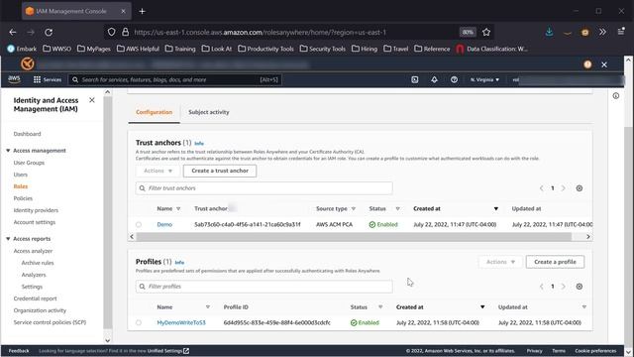
Task: Close the IAM navigation panel
Action: [x=92, y=100]
